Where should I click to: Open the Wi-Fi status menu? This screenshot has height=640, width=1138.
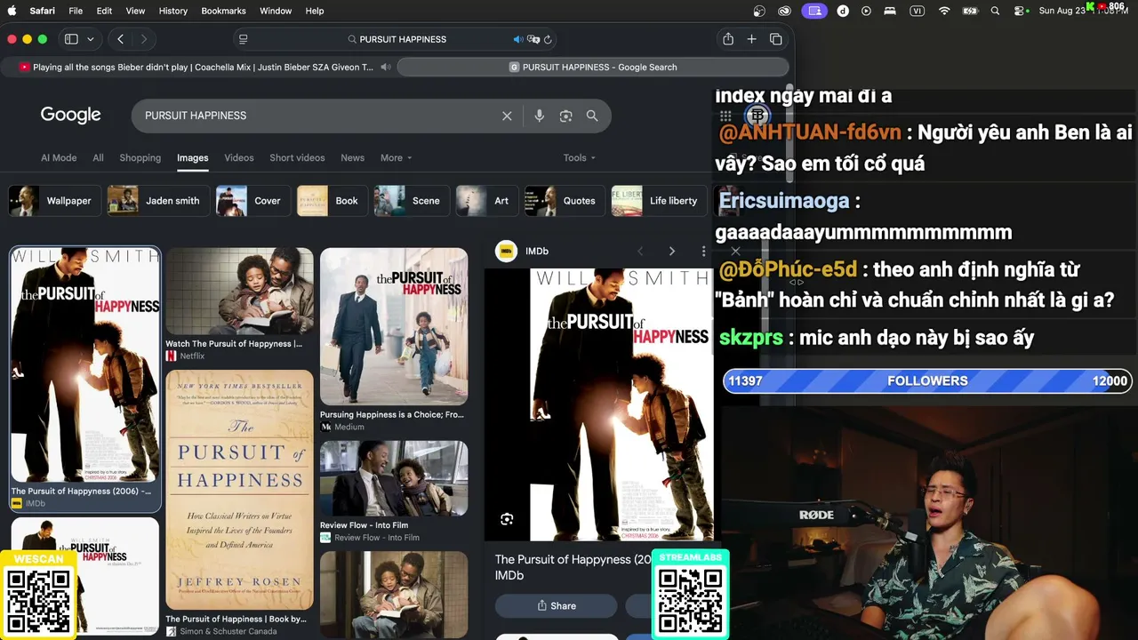coord(944,11)
